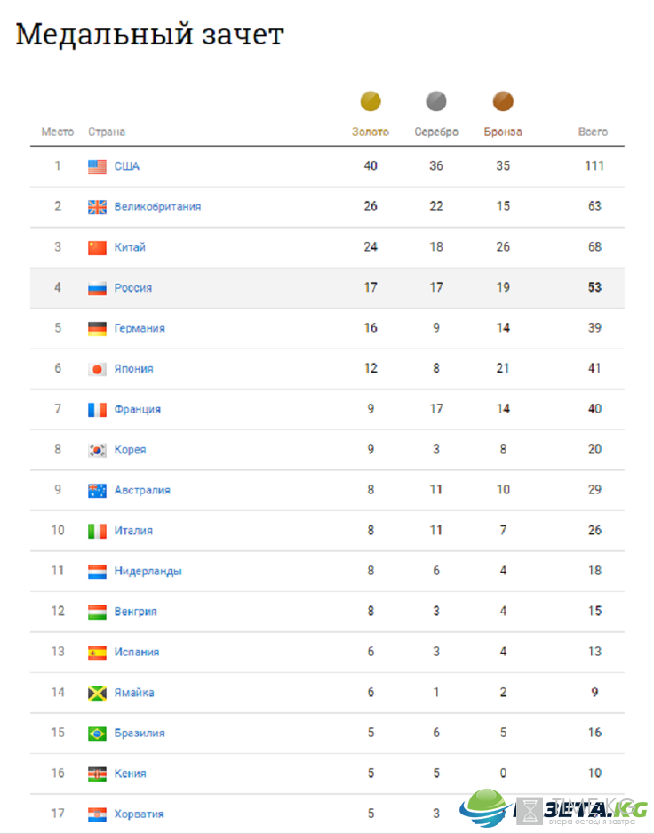The width and height of the screenshot is (654, 834).
Task: Open the Германия country link
Action: click(140, 328)
